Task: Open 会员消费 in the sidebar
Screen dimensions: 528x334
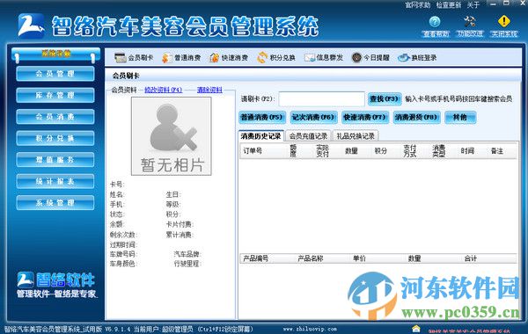Action: [55, 117]
